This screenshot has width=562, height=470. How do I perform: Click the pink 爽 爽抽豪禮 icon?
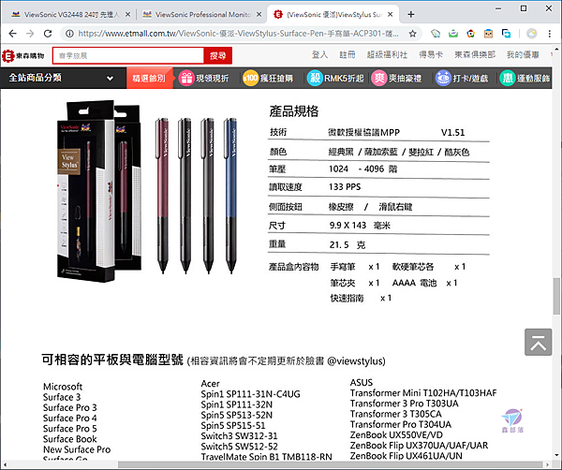pos(379,78)
